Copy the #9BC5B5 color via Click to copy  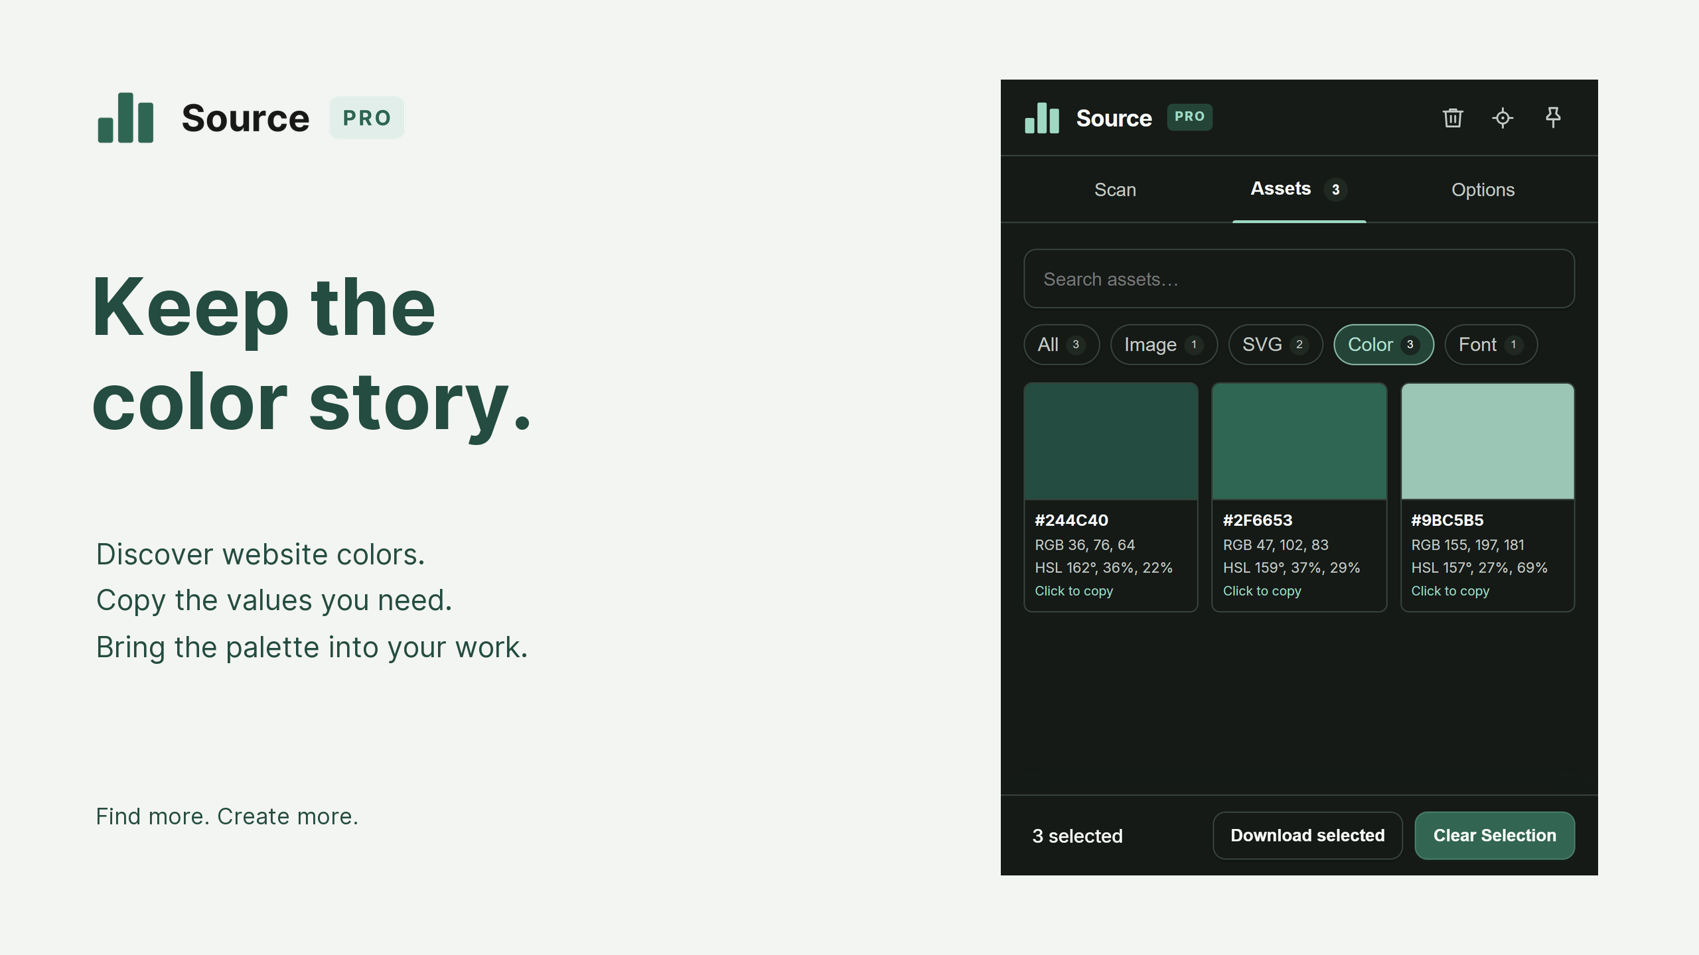click(x=1450, y=591)
